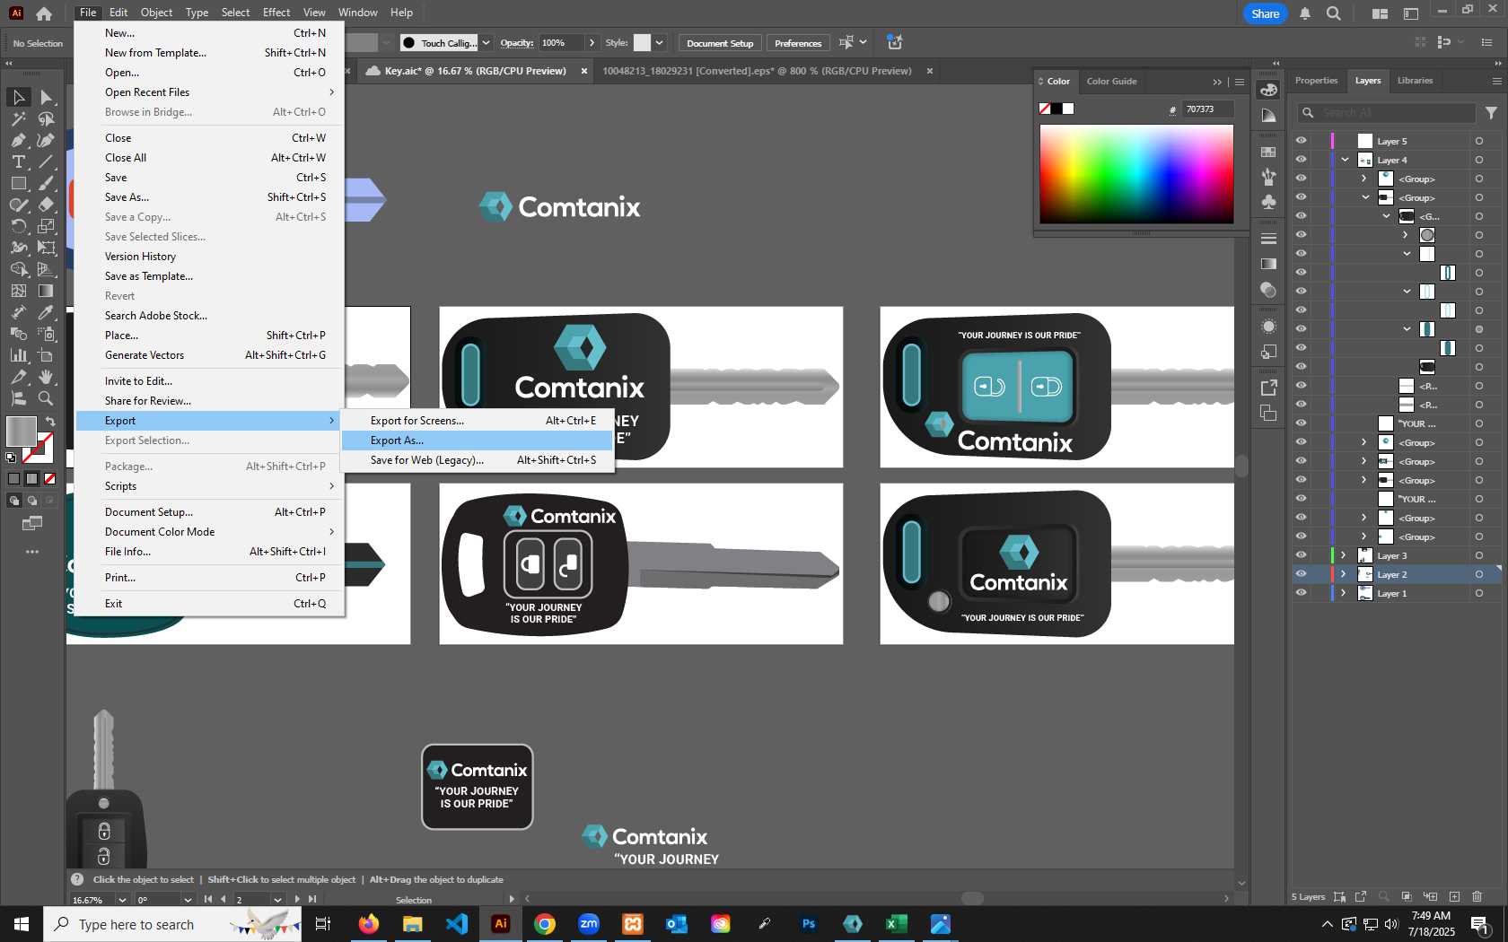Select the Paintbrush tool
This screenshot has width=1508, height=942.
tap(47, 183)
